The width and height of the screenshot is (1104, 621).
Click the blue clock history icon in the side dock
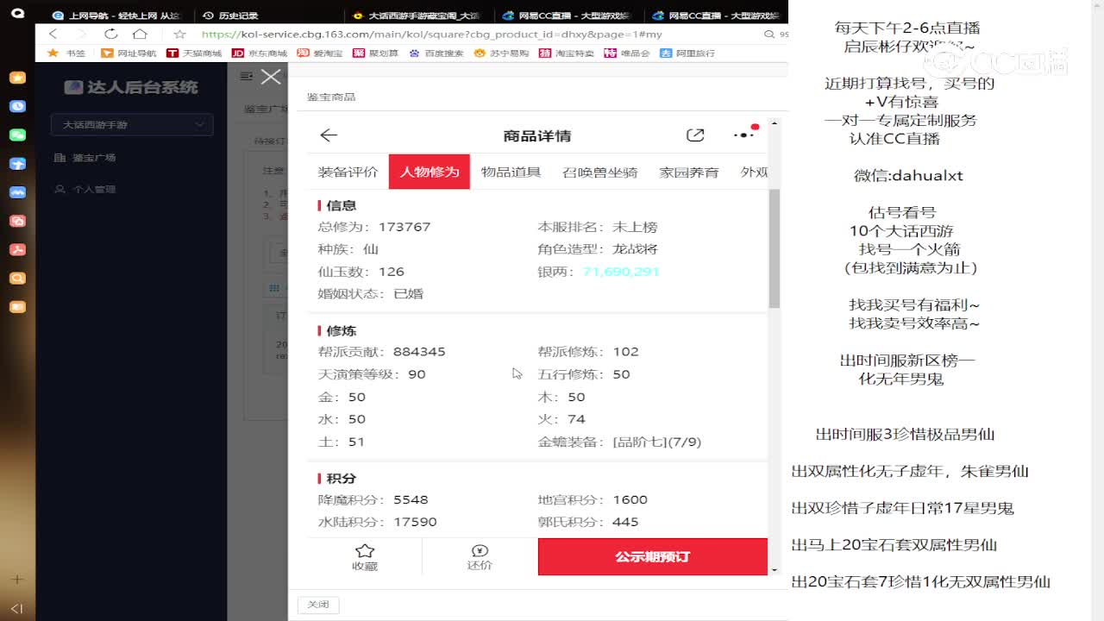point(17,106)
